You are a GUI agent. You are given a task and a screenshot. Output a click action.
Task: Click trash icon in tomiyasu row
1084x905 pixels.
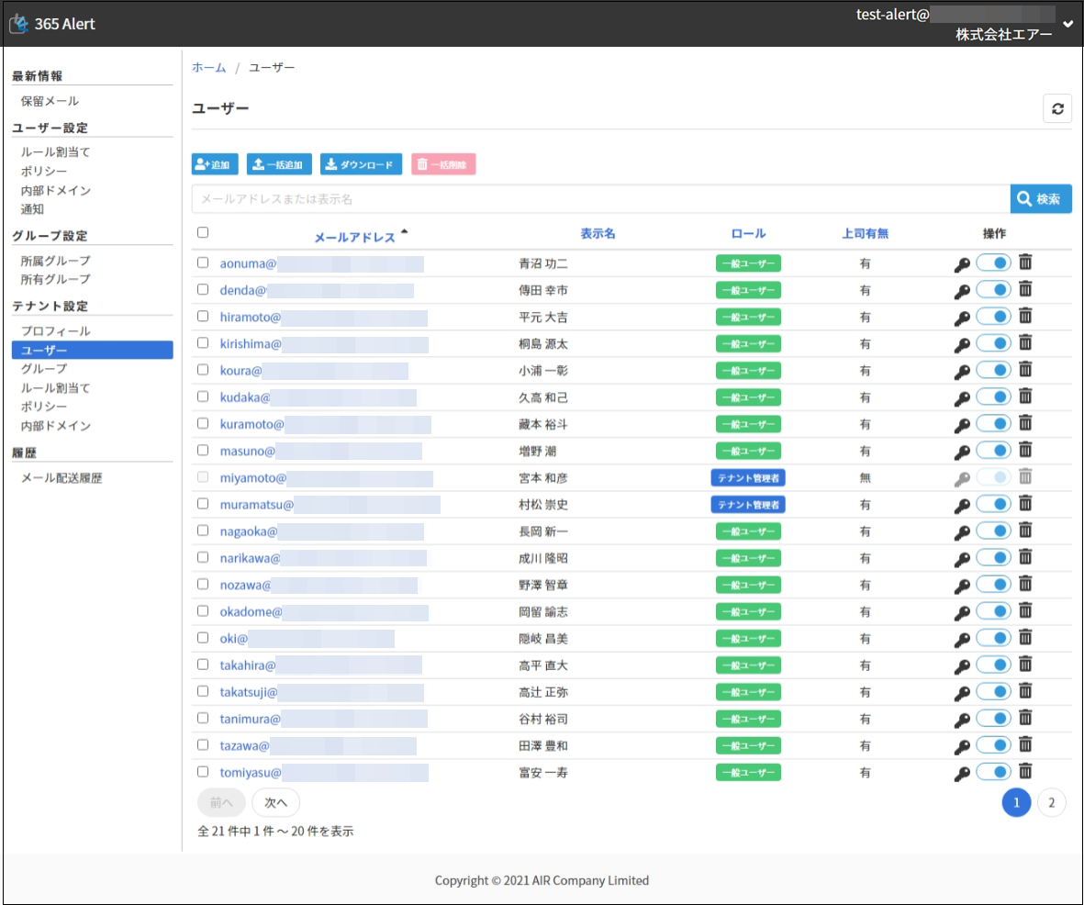tap(1025, 772)
